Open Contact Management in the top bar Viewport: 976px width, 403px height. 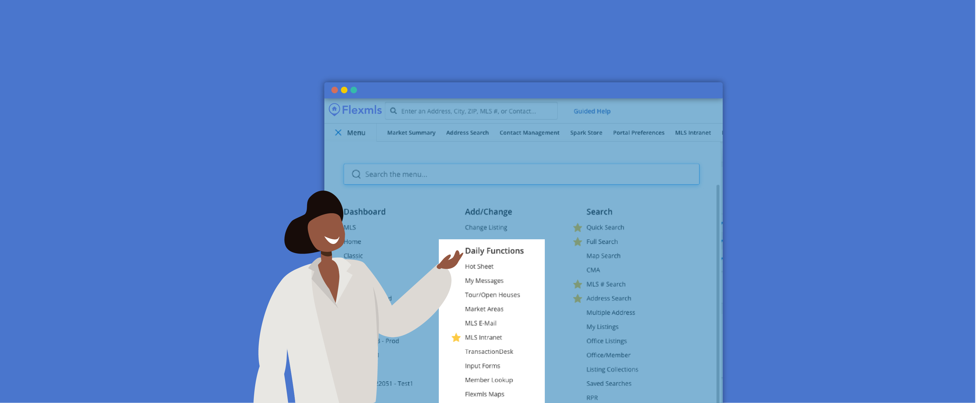tap(529, 132)
